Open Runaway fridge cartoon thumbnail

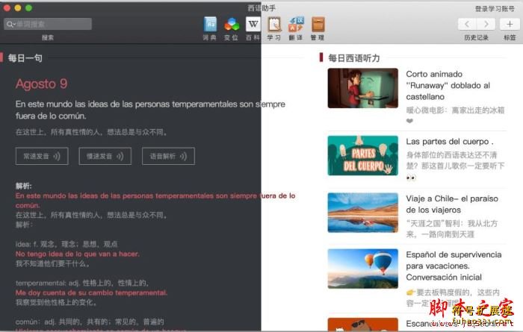(x=363, y=88)
